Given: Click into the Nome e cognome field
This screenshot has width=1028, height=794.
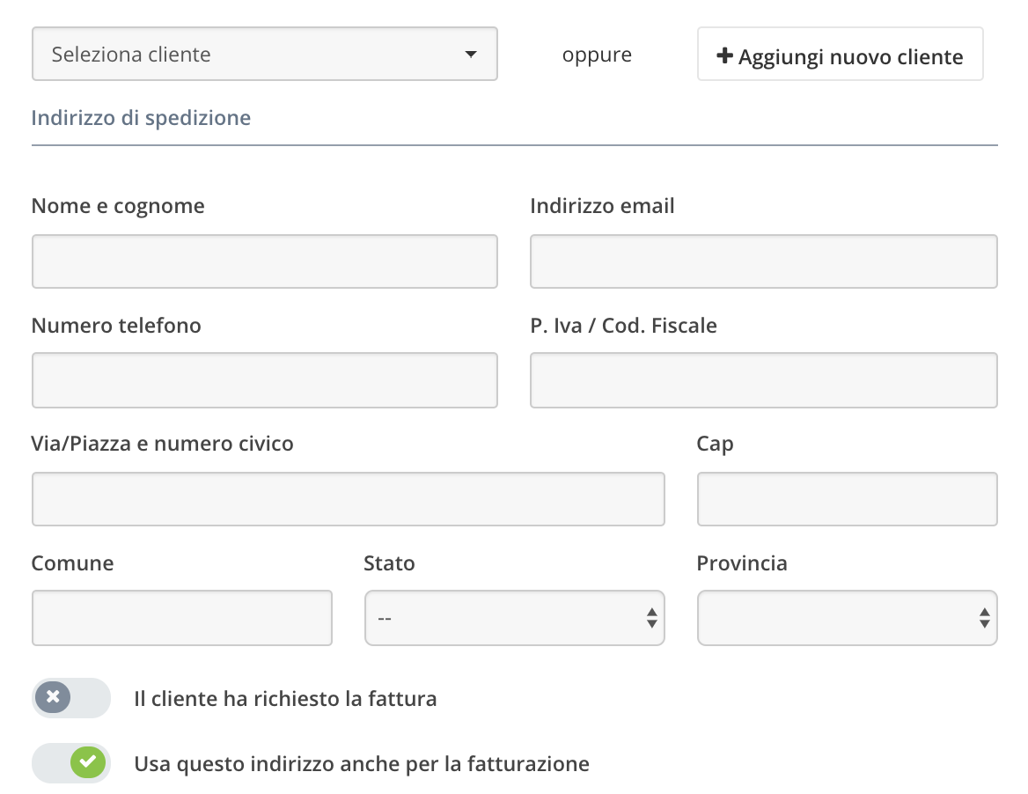Looking at the screenshot, I should (x=264, y=261).
